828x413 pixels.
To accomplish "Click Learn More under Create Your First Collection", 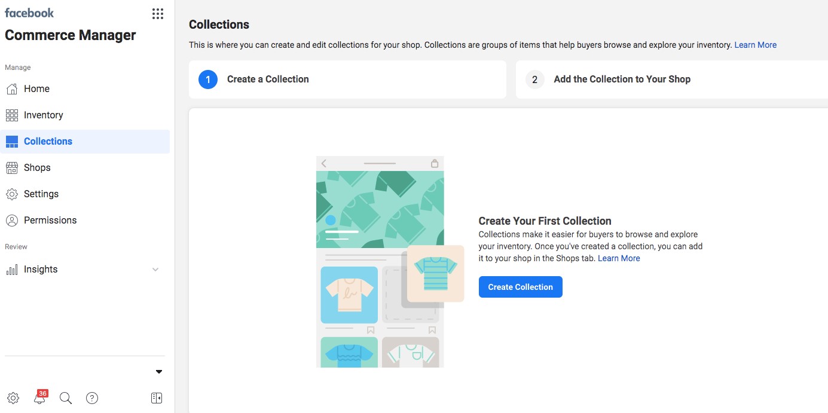I will click(x=619, y=258).
